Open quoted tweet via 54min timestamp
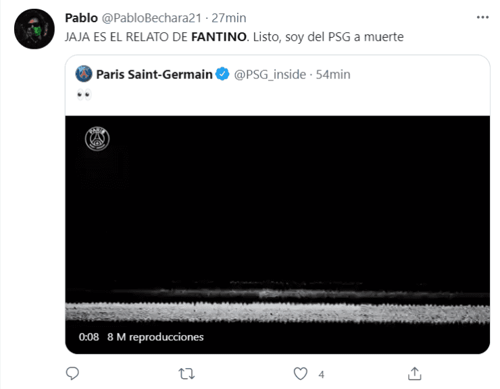 333,74
